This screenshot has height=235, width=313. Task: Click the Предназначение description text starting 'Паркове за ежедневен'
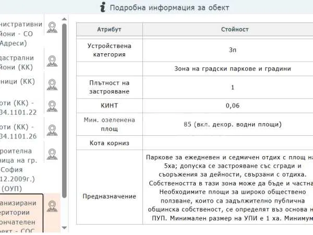(230, 188)
